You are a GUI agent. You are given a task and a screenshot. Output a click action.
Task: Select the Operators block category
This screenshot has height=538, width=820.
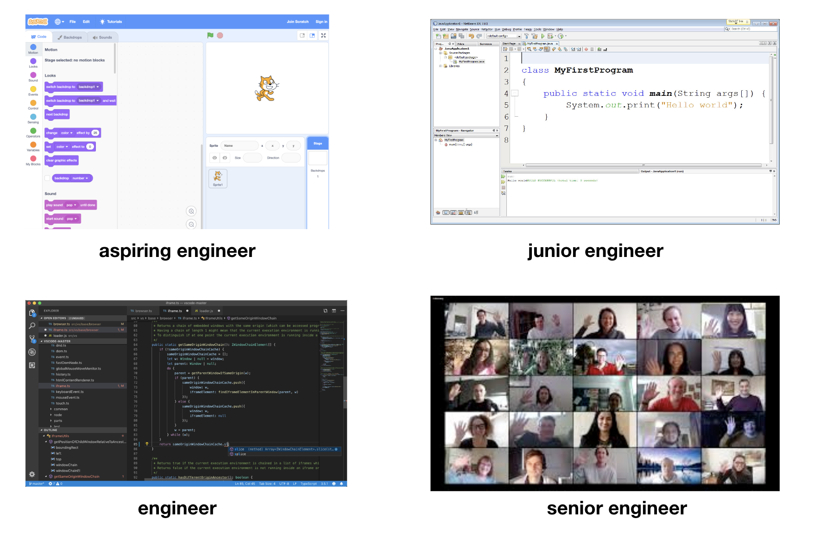coord(33,132)
